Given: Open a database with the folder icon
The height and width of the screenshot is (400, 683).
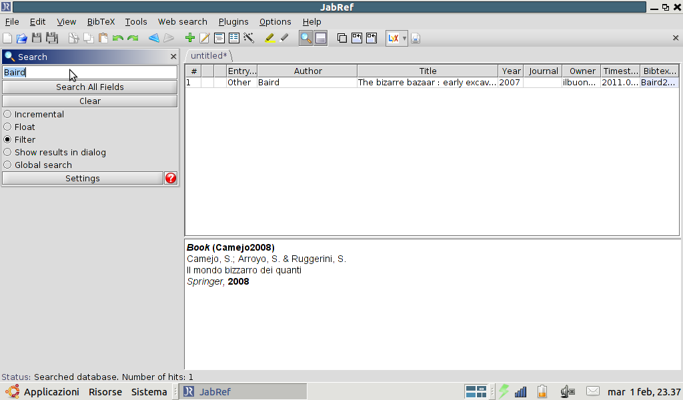Looking at the screenshot, I should 22,38.
